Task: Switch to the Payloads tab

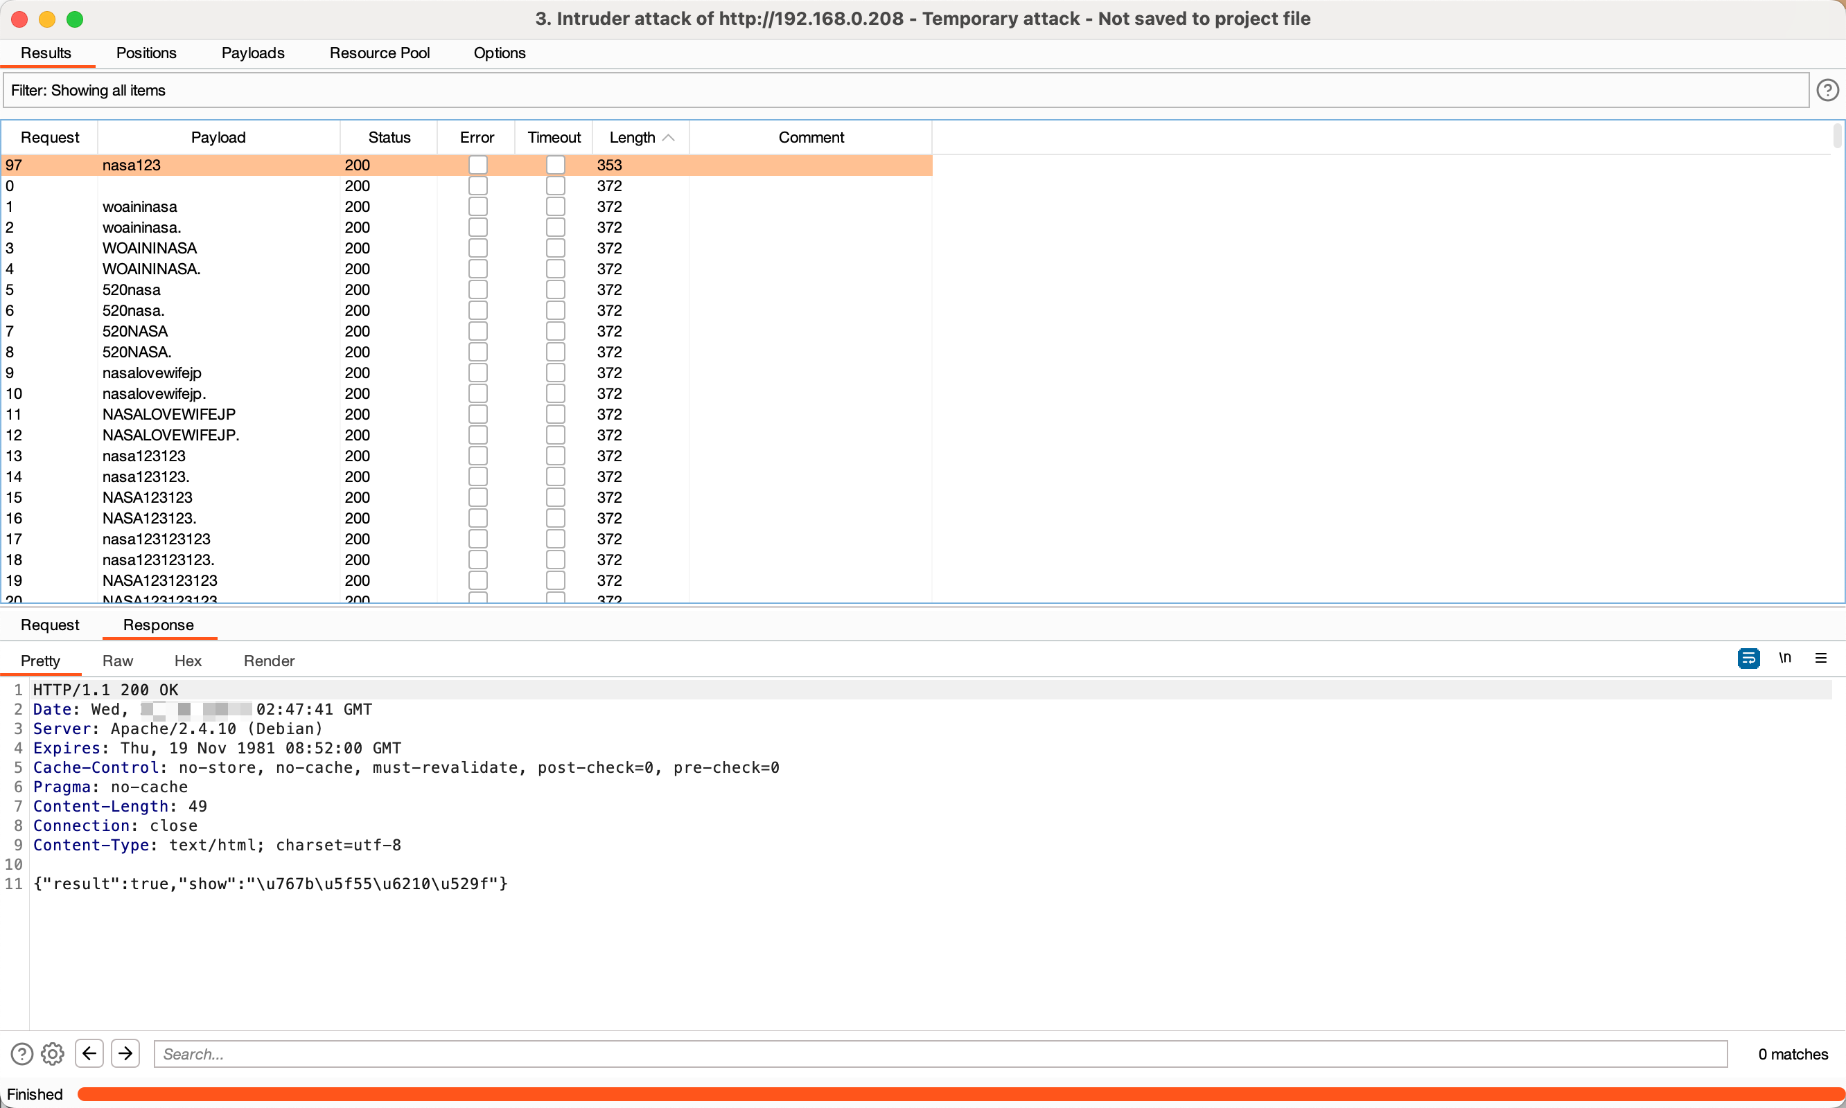Action: [x=252, y=53]
